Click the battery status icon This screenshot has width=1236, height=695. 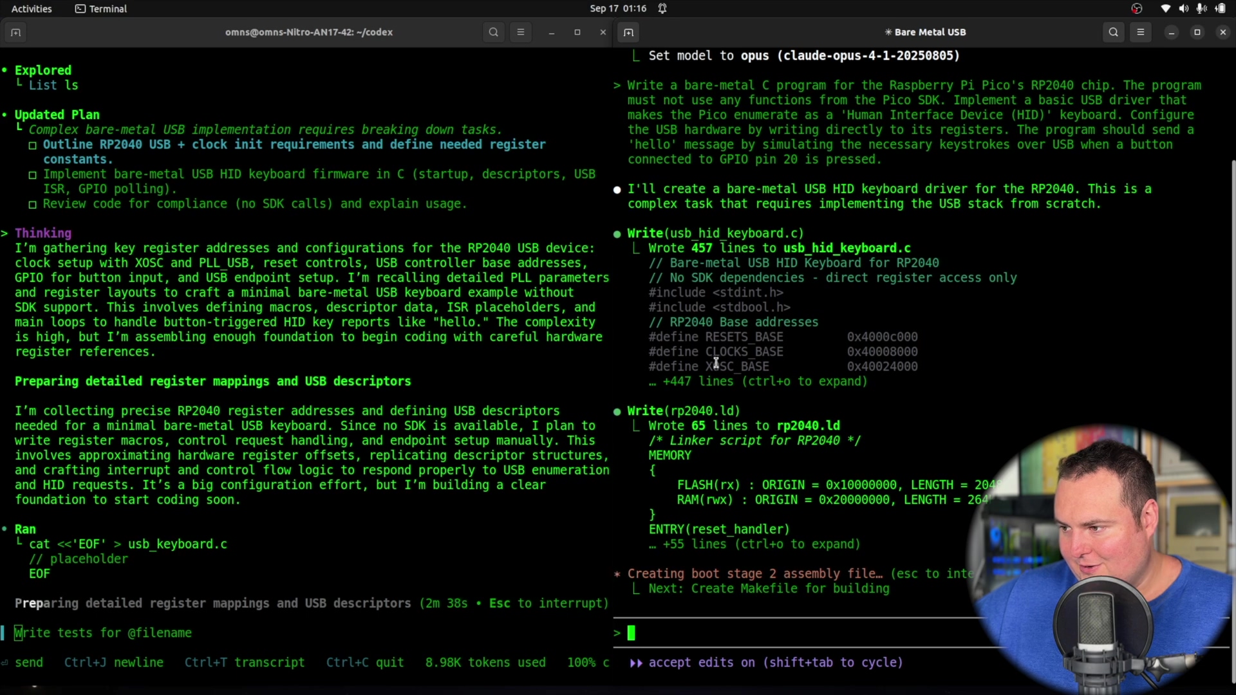(1221, 8)
